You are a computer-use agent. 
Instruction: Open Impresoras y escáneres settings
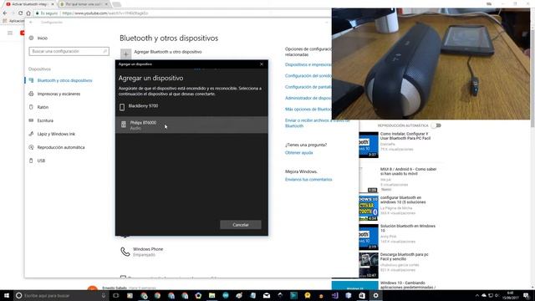(x=59, y=94)
